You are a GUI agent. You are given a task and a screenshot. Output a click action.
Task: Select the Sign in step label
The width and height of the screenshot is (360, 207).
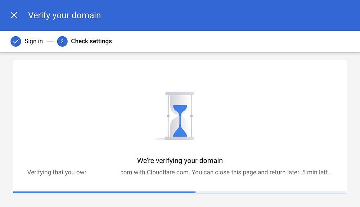coord(33,41)
